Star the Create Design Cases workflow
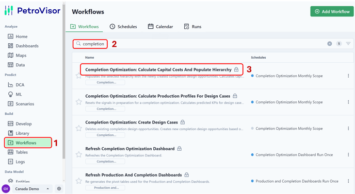355x194 pixels. (x=79, y=128)
